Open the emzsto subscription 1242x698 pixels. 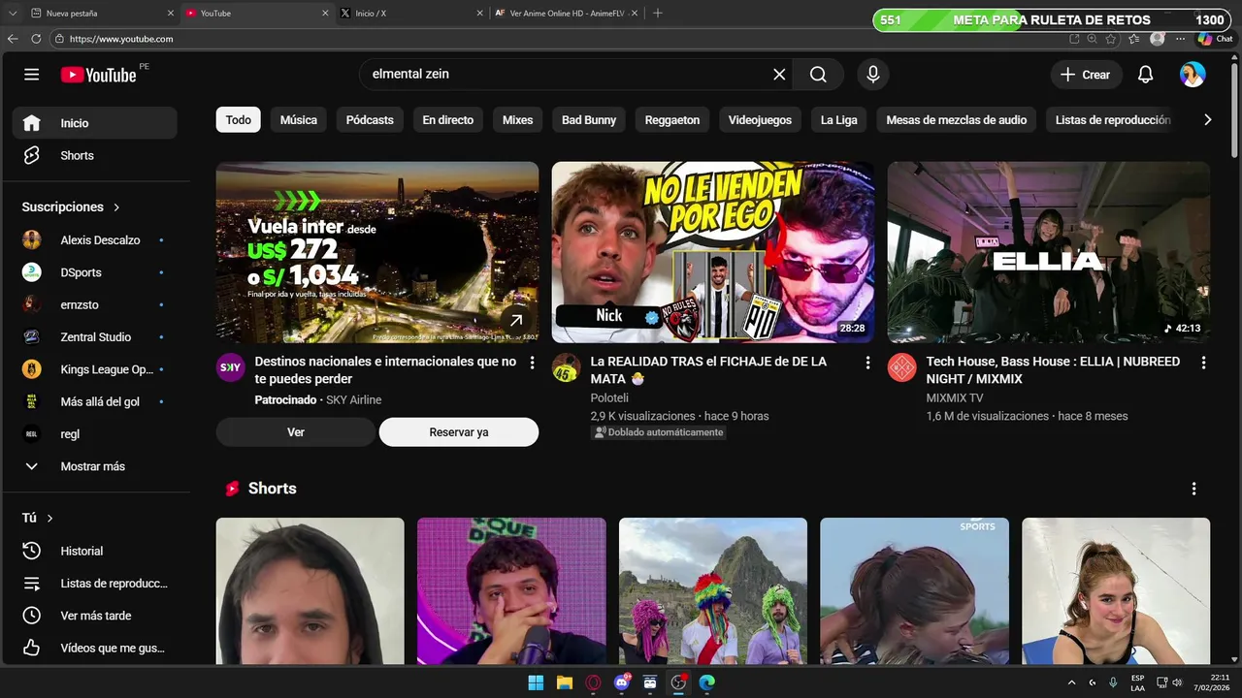pyautogui.click(x=94, y=304)
